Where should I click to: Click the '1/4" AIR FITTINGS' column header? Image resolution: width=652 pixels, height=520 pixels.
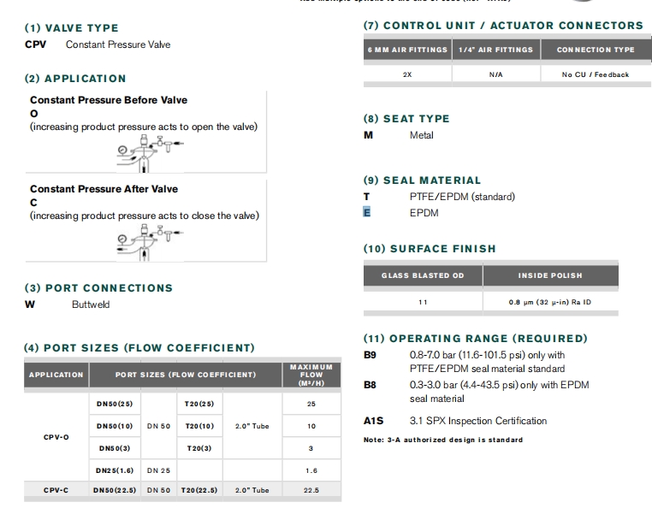(x=496, y=50)
